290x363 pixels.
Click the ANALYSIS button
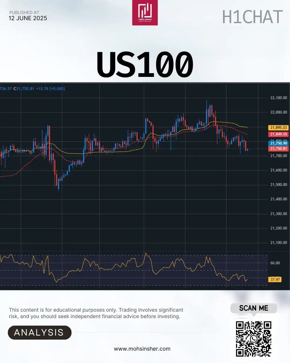39,333
